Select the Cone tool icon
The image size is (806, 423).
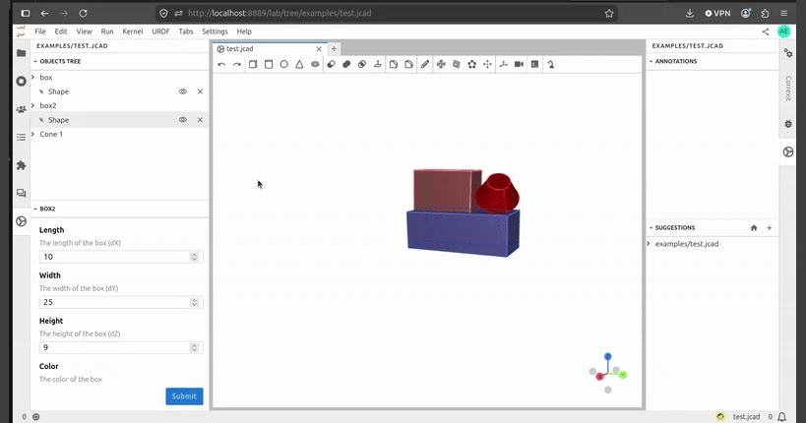299,64
